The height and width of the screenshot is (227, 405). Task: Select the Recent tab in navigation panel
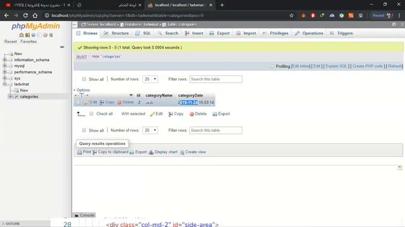pyautogui.click(x=11, y=42)
